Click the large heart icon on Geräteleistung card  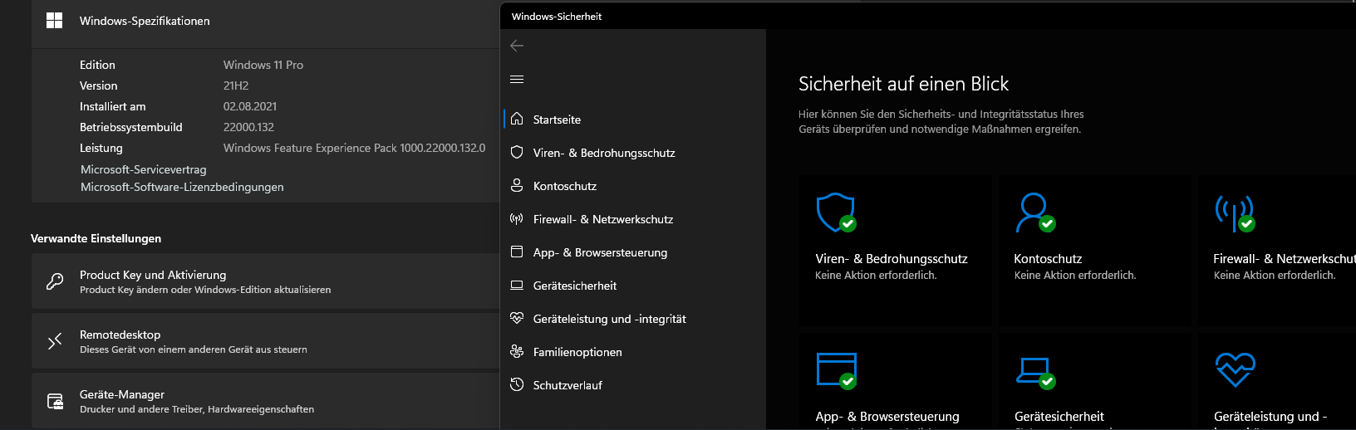tap(1236, 370)
